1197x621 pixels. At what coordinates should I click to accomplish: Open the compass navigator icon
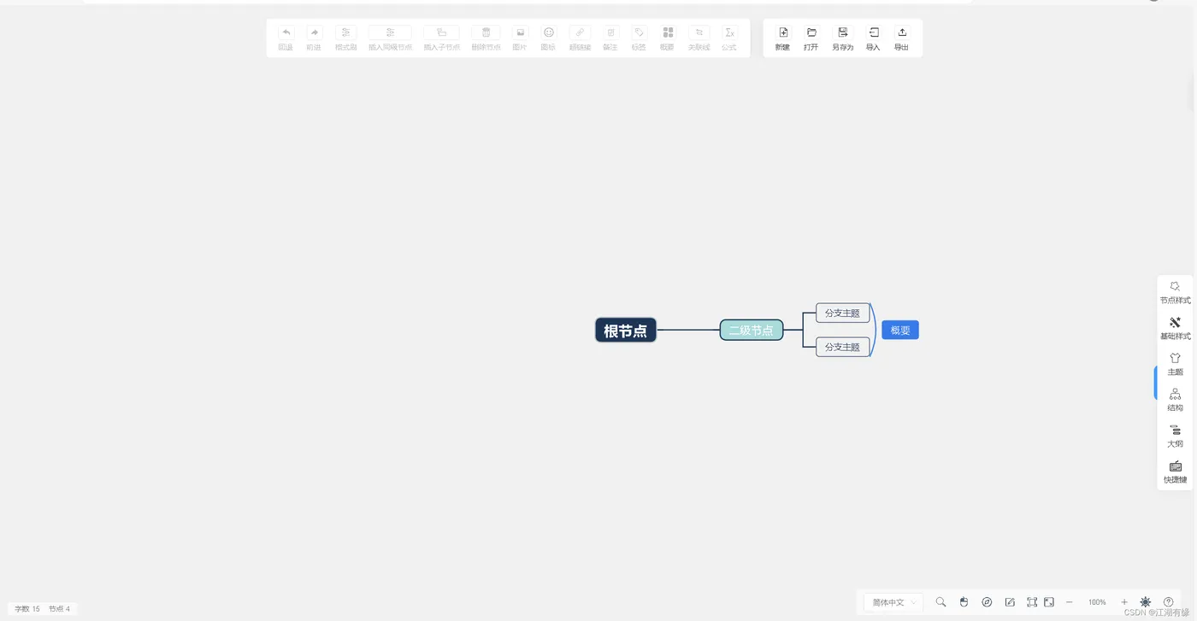coord(987,602)
